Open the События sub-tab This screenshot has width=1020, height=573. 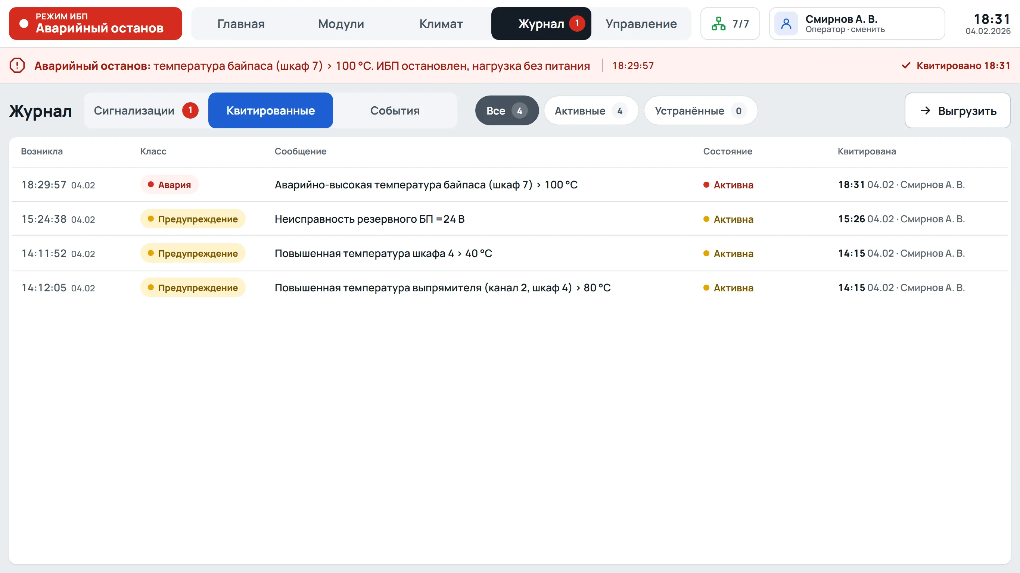[395, 110]
